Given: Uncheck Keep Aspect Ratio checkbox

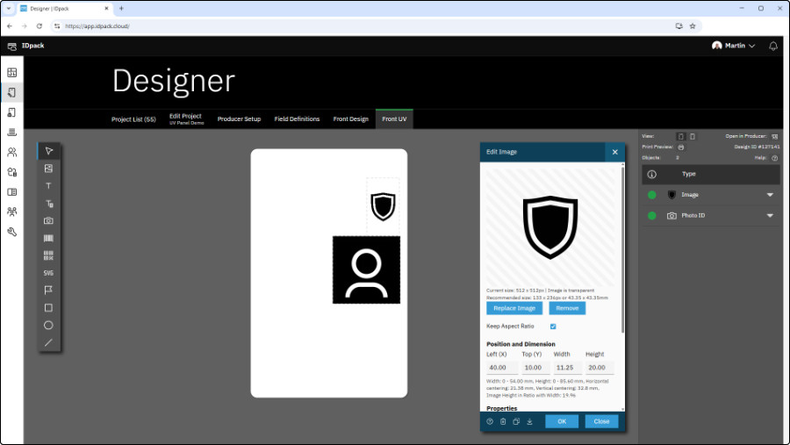Looking at the screenshot, I should tap(553, 327).
